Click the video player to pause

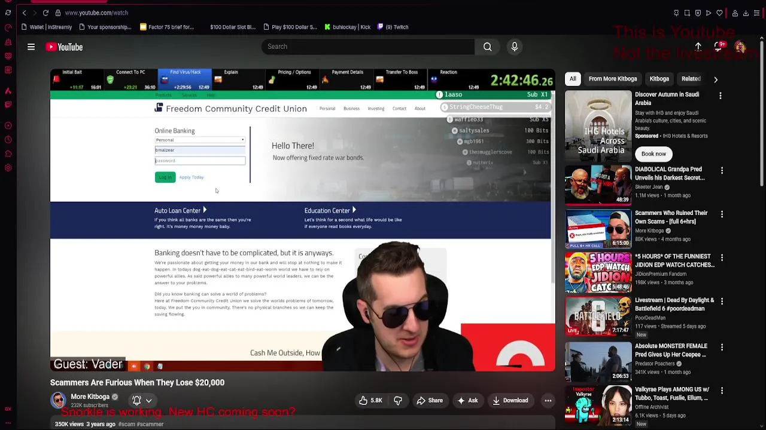pyautogui.click(x=302, y=220)
